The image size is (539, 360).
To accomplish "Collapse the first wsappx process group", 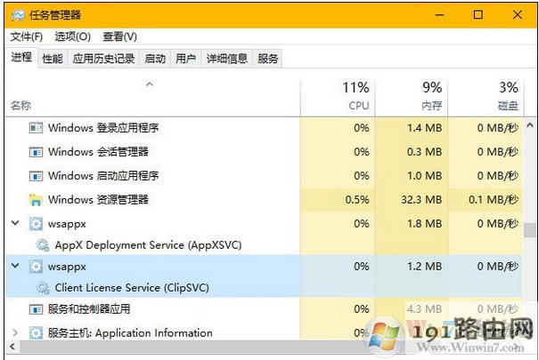I will click(14, 223).
